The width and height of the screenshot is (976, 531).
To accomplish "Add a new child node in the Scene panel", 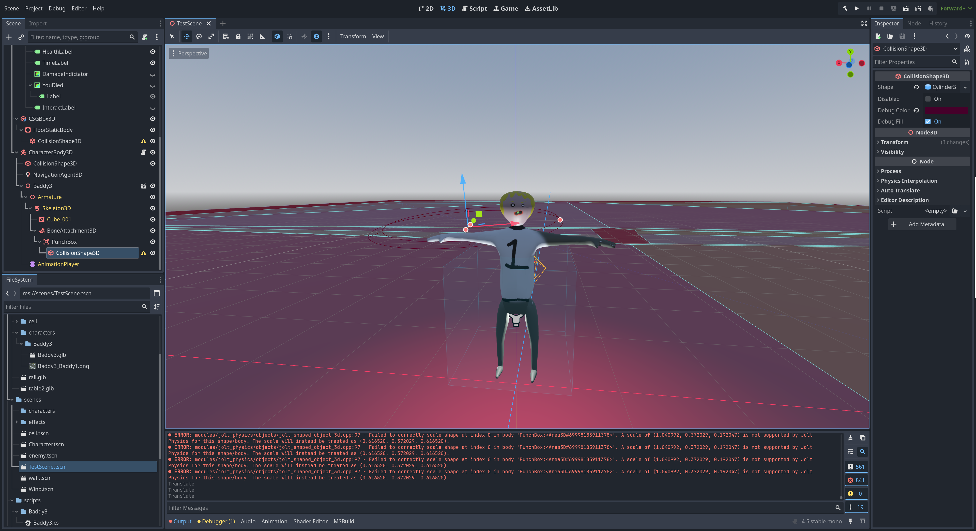I will pyautogui.click(x=9, y=37).
